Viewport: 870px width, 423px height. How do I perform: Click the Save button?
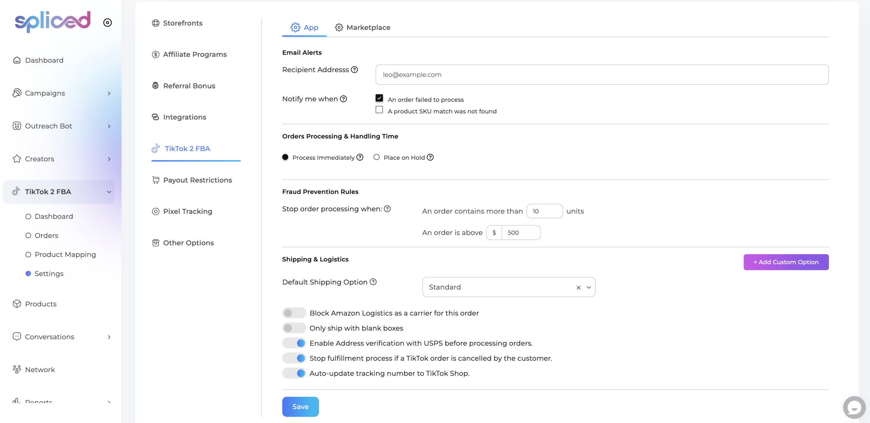[300, 407]
